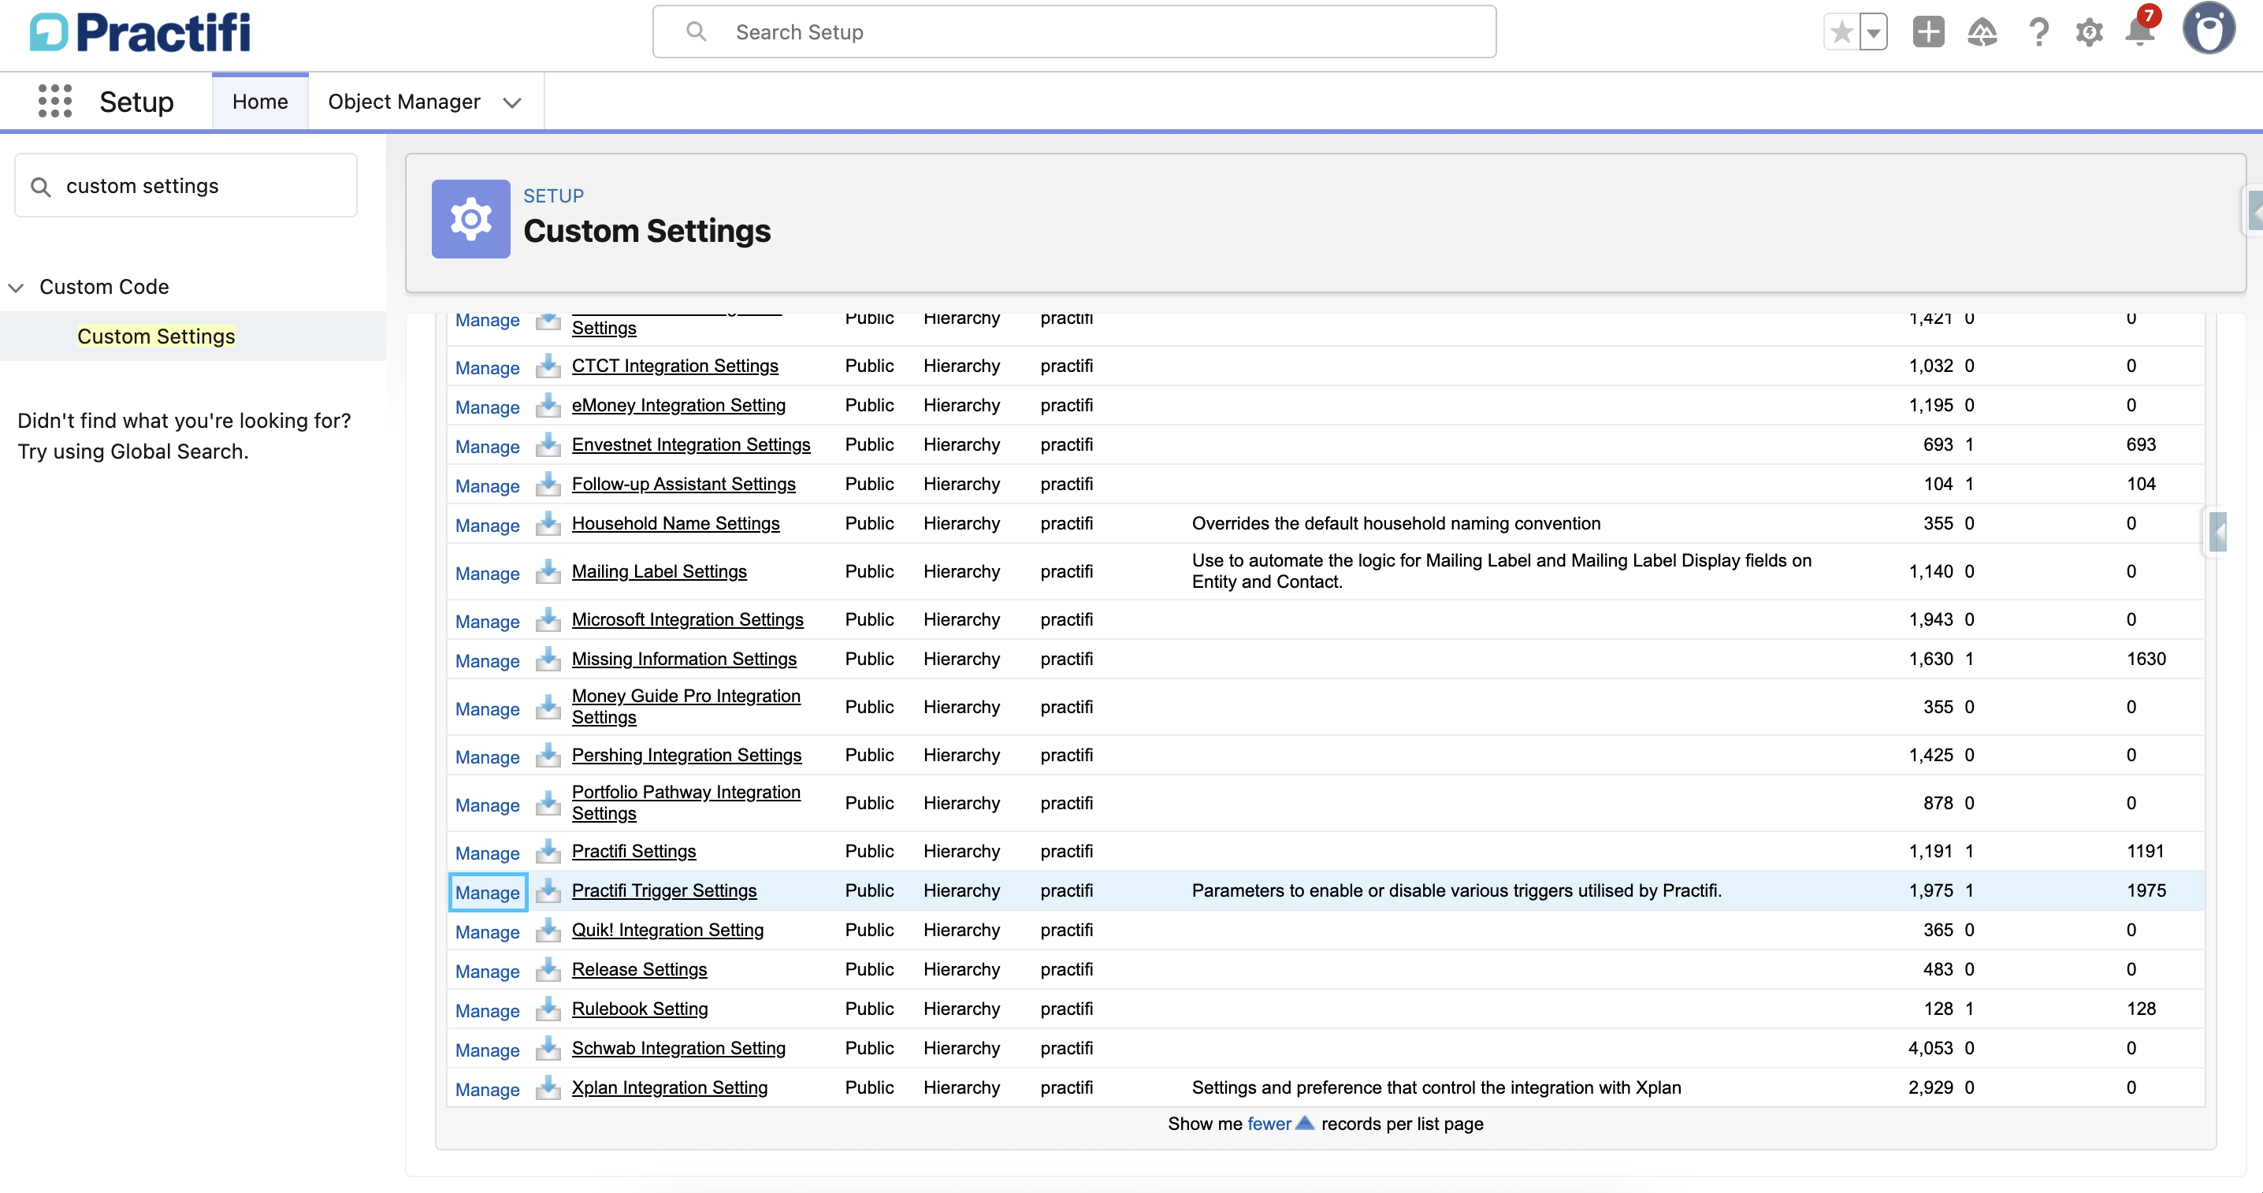Collapse the Custom Code section
The width and height of the screenshot is (2263, 1193).
click(16, 286)
